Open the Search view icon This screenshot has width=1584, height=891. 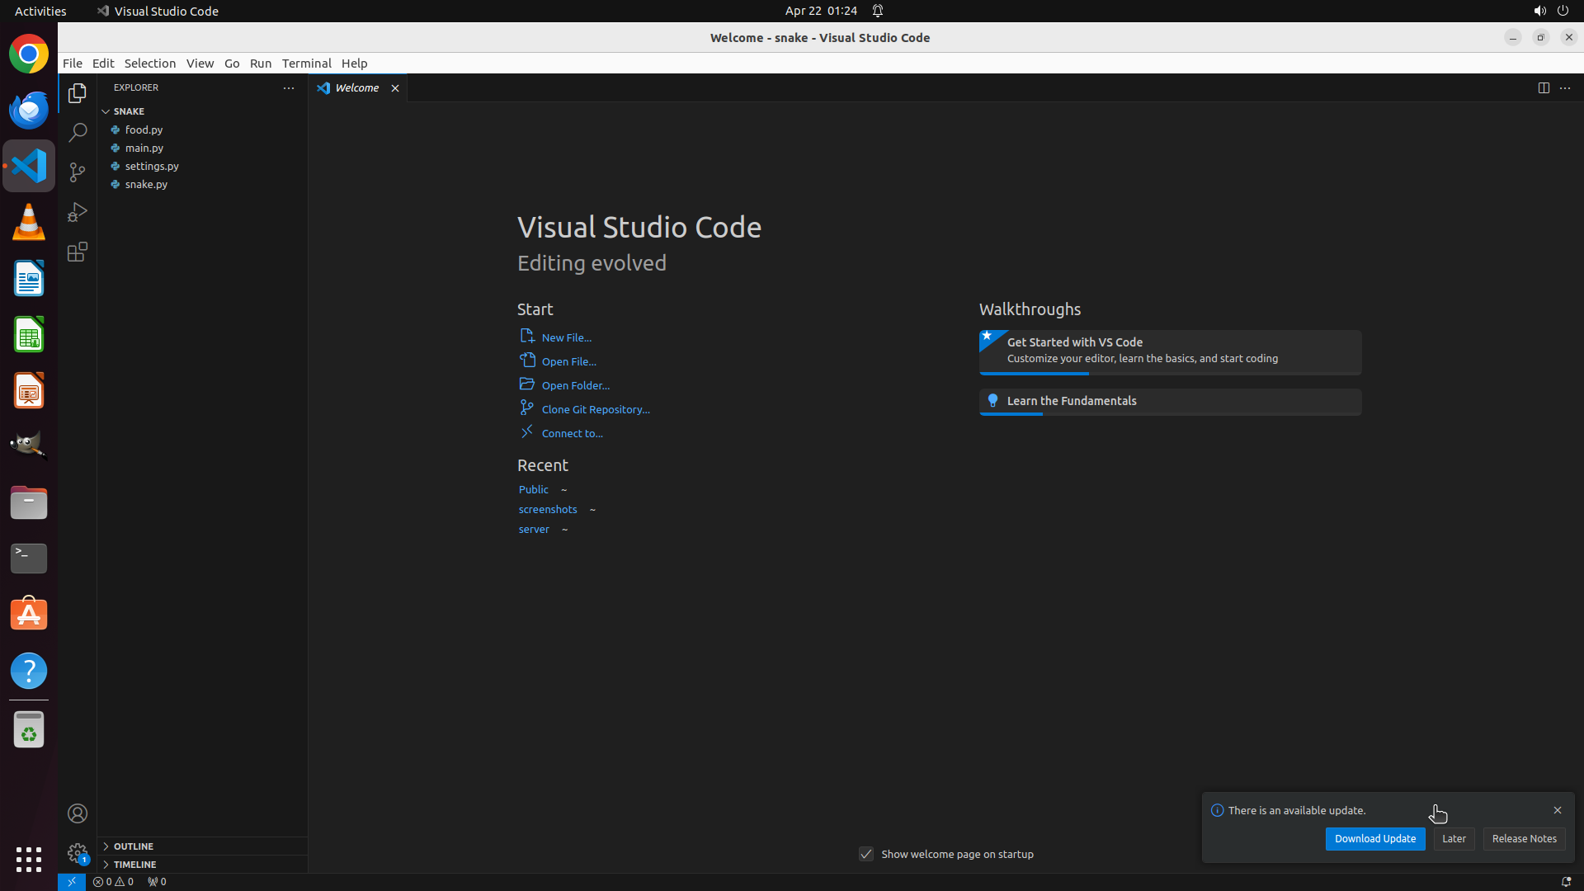78,132
